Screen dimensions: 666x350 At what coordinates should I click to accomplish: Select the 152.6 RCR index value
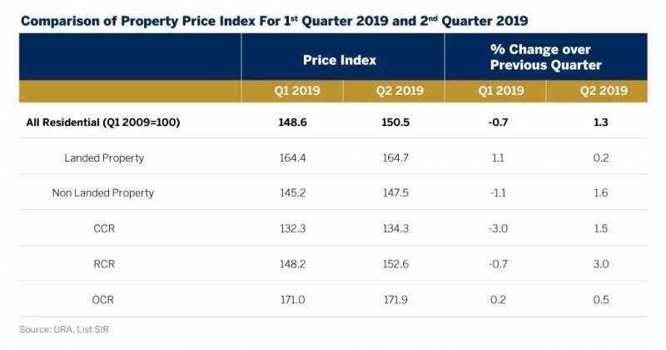[x=394, y=262]
